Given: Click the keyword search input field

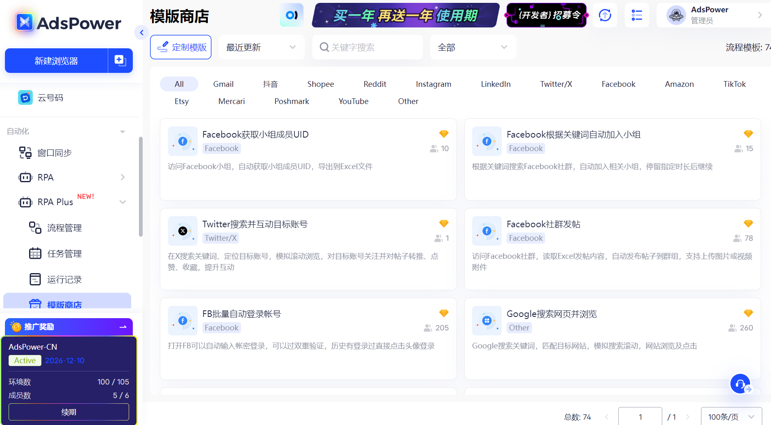Looking at the screenshot, I should pos(367,47).
